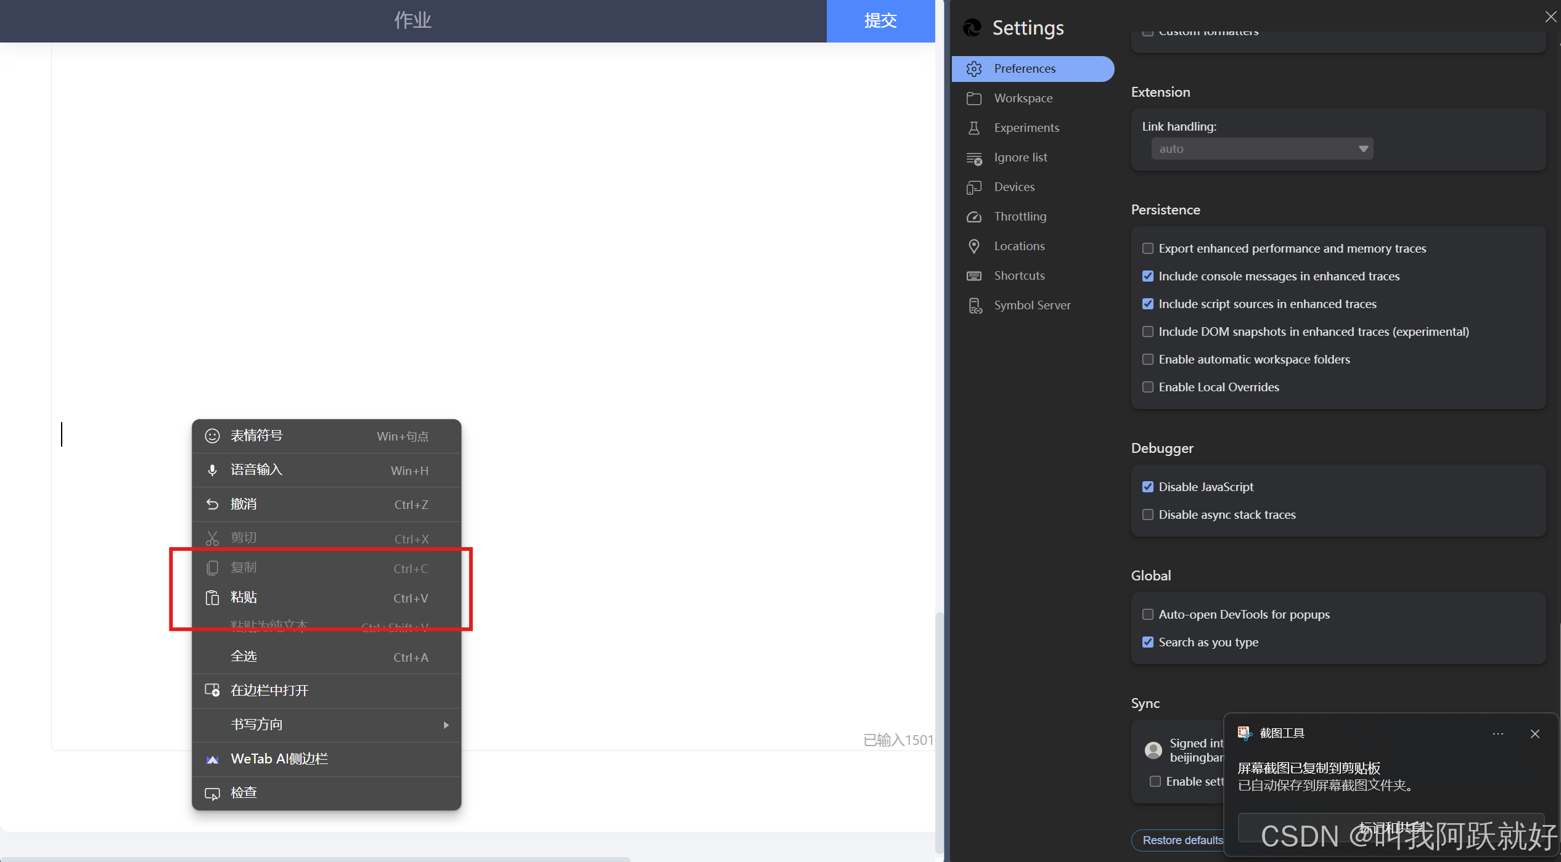Image resolution: width=1561 pixels, height=862 pixels.
Task: Uncheck the Disable JavaScript checkbox
Action: coord(1147,487)
